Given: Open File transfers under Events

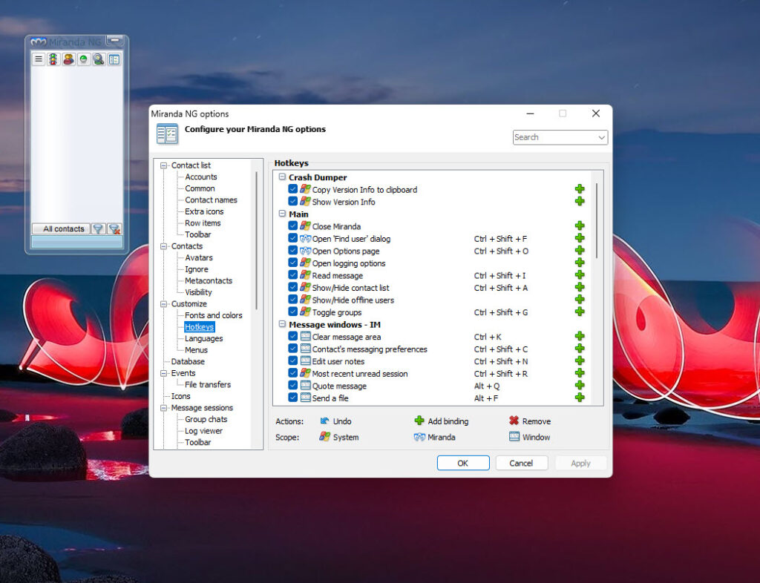Looking at the screenshot, I should pyautogui.click(x=208, y=384).
